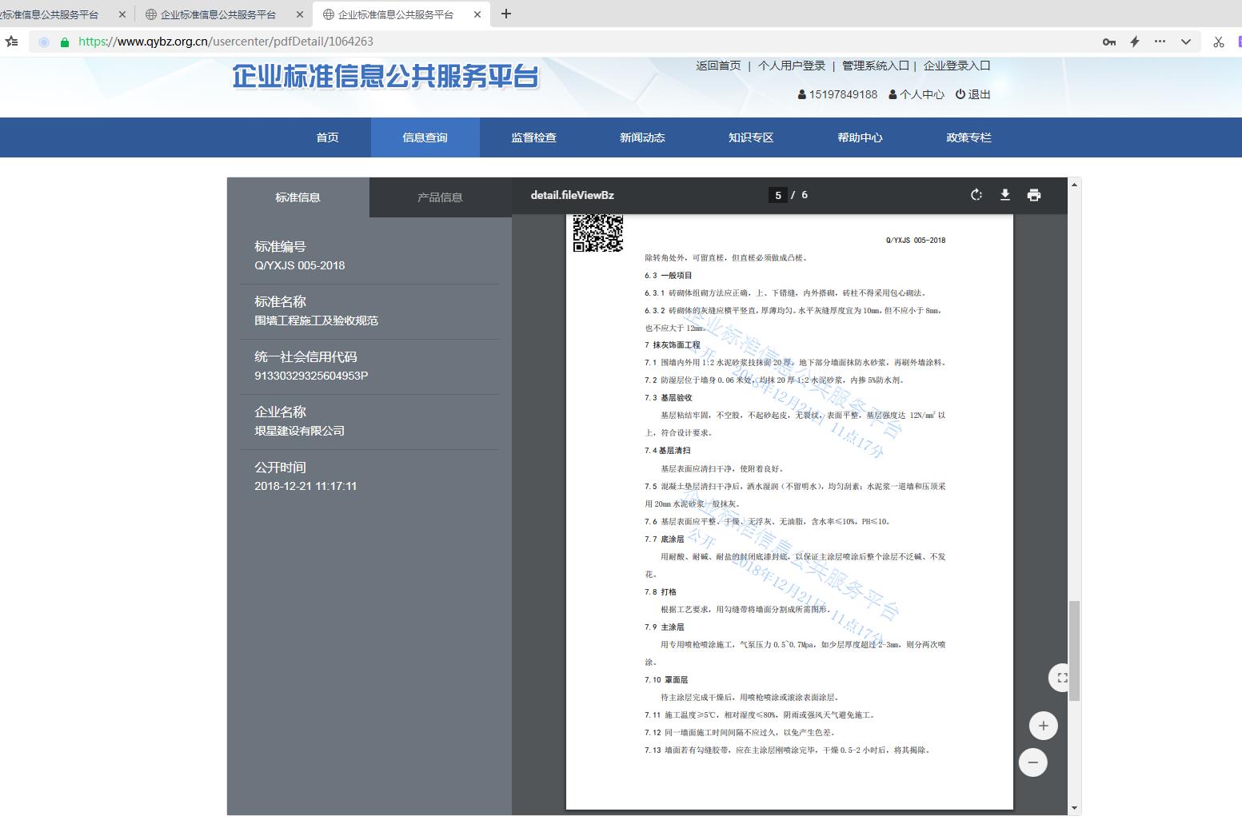This screenshot has height=820, width=1242.
Task: Open the 新闻动态 navigation menu
Action: click(x=643, y=137)
